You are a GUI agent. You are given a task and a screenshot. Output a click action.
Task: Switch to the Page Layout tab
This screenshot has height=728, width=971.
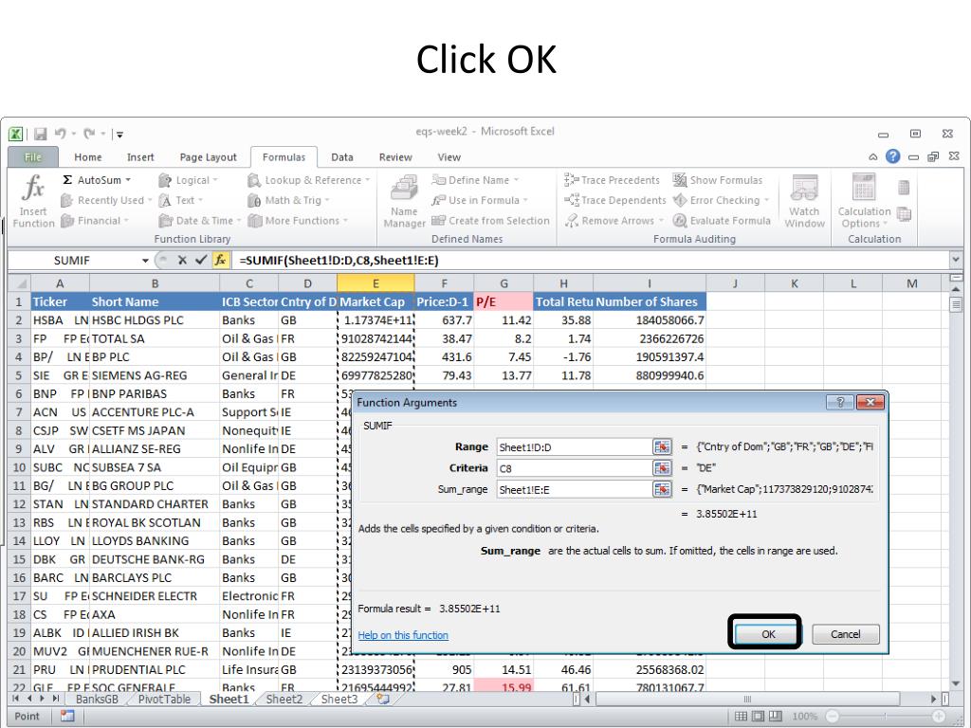[x=208, y=157]
